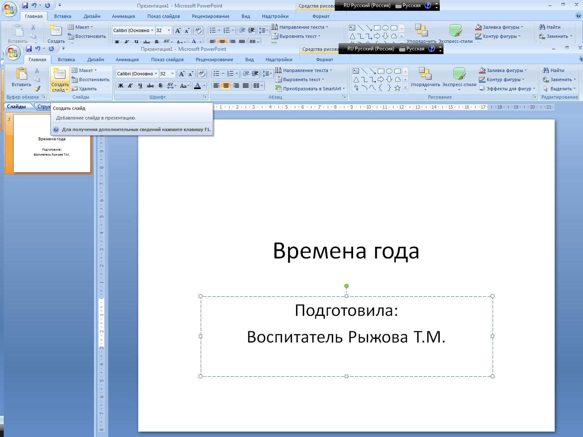Open Рецензирование tab in the back window

pyautogui.click(x=211, y=16)
